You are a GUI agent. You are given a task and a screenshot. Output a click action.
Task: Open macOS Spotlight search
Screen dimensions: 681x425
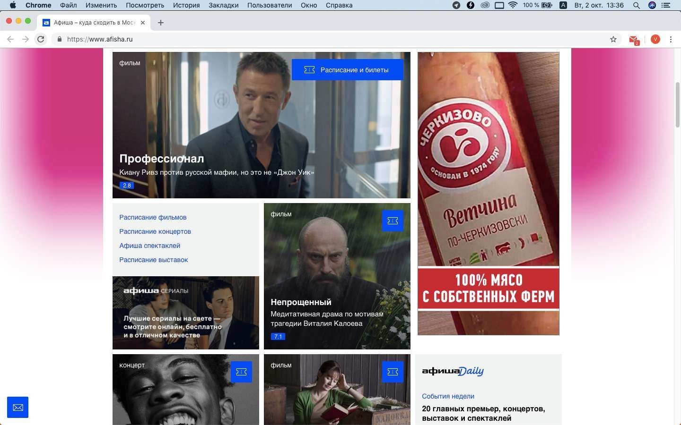click(x=637, y=5)
